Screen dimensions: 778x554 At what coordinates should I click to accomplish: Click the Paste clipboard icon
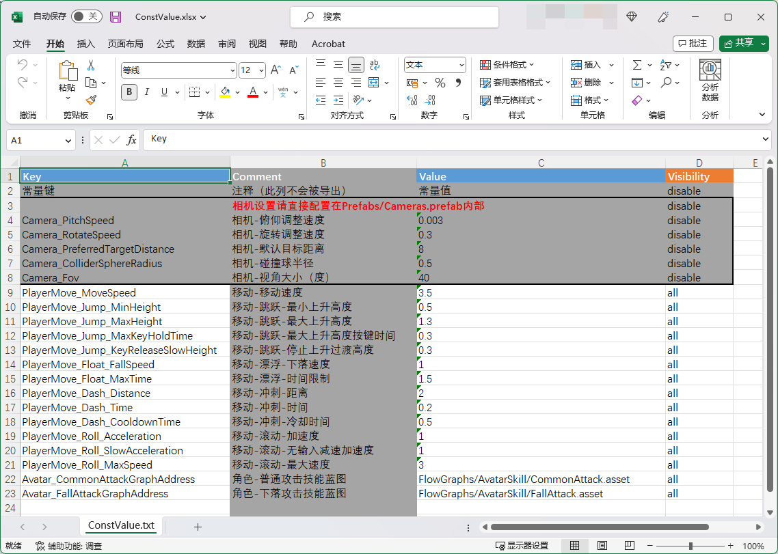(x=68, y=71)
